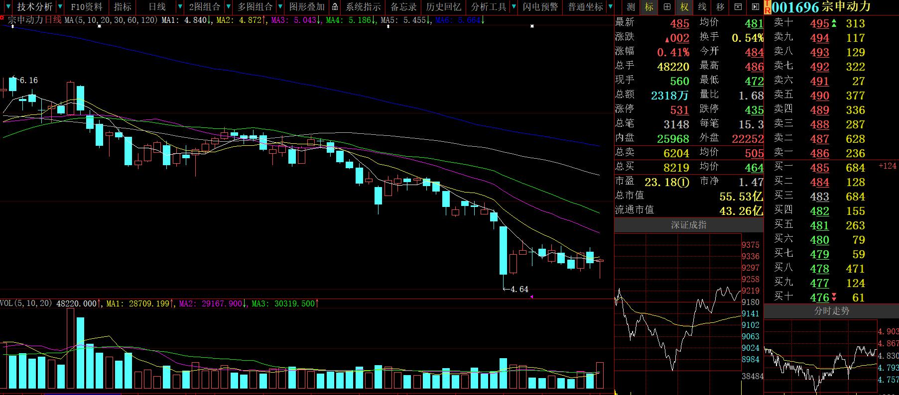Click the 总额 value 2318万
899x395 pixels.
(x=670, y=96)
